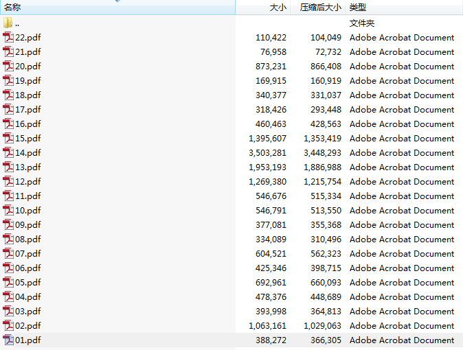Click the PDF icon of 17.pdf
Image resolution: width=463 pixels, height=350 pixels.
click(8, 110)
